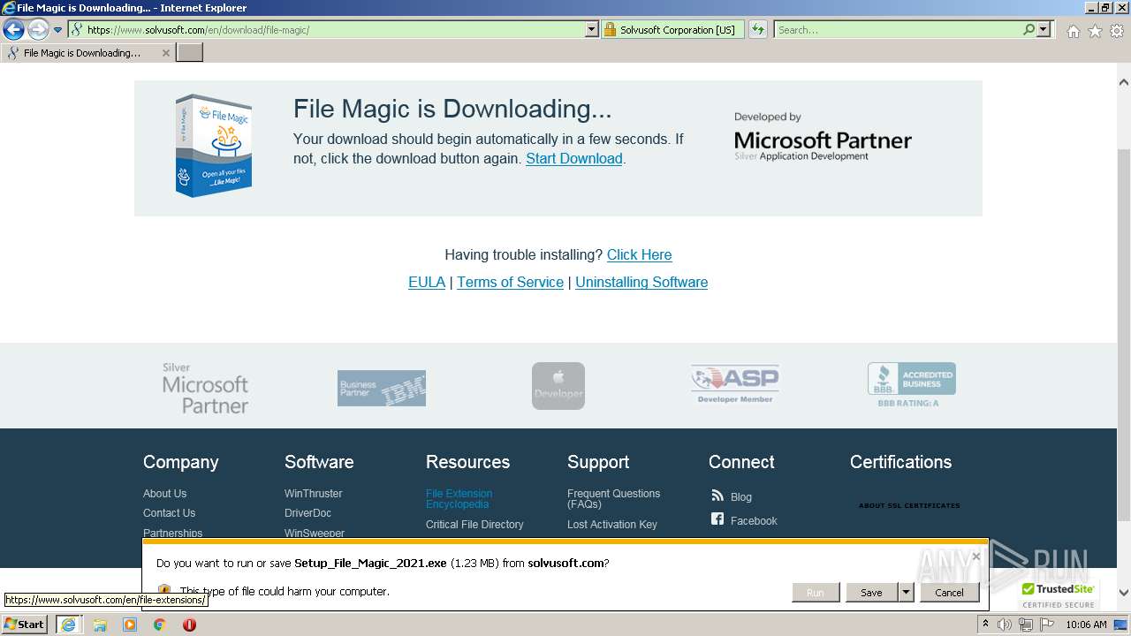The height and width of the screenshot is (636, 1131).
Task: Expand the Save options dropdown arrow
Action: (906, 593)
